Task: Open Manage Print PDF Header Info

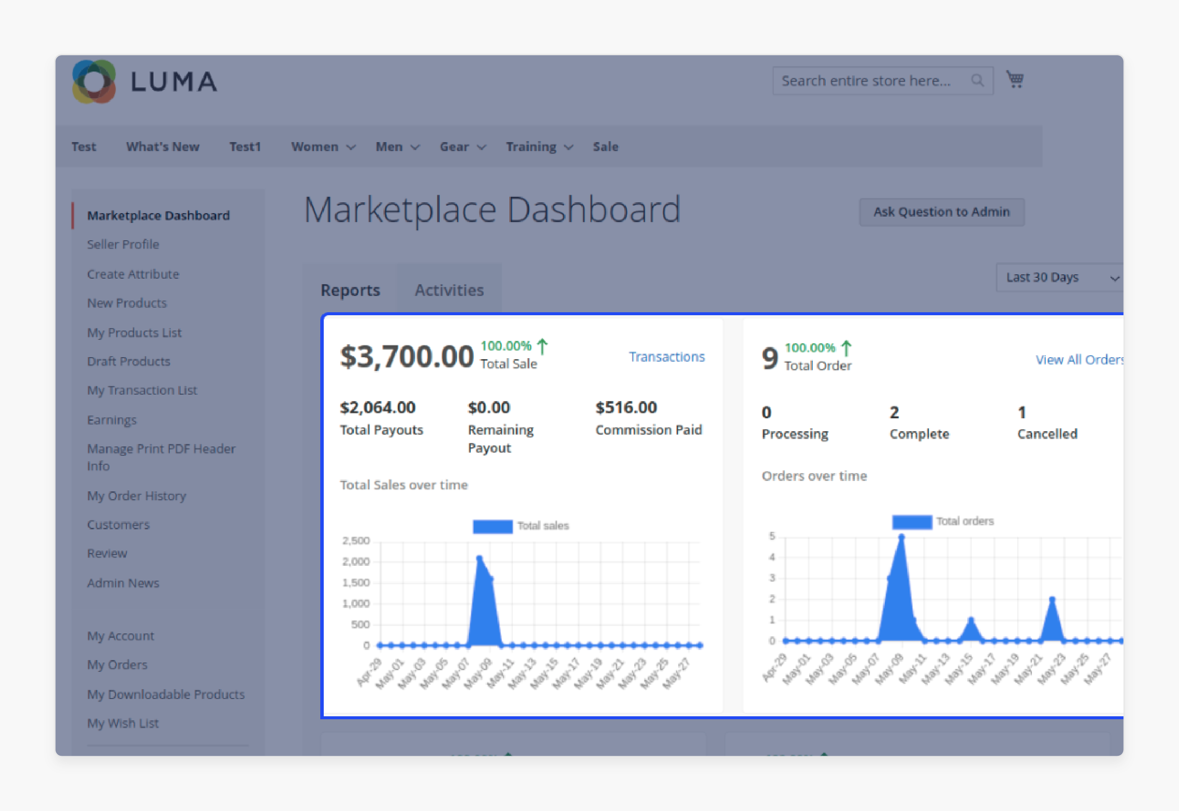Action: [161, 457]
